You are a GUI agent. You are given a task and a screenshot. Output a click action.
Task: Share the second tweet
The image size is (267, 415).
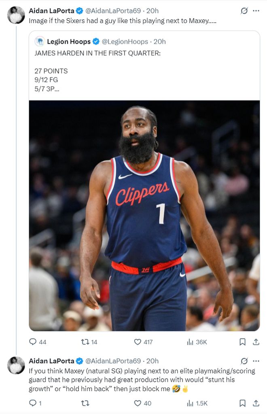pyautogui.click(x=256, y=403)
